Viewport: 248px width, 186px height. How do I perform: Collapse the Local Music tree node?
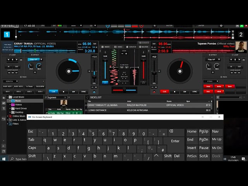(7, 97)
